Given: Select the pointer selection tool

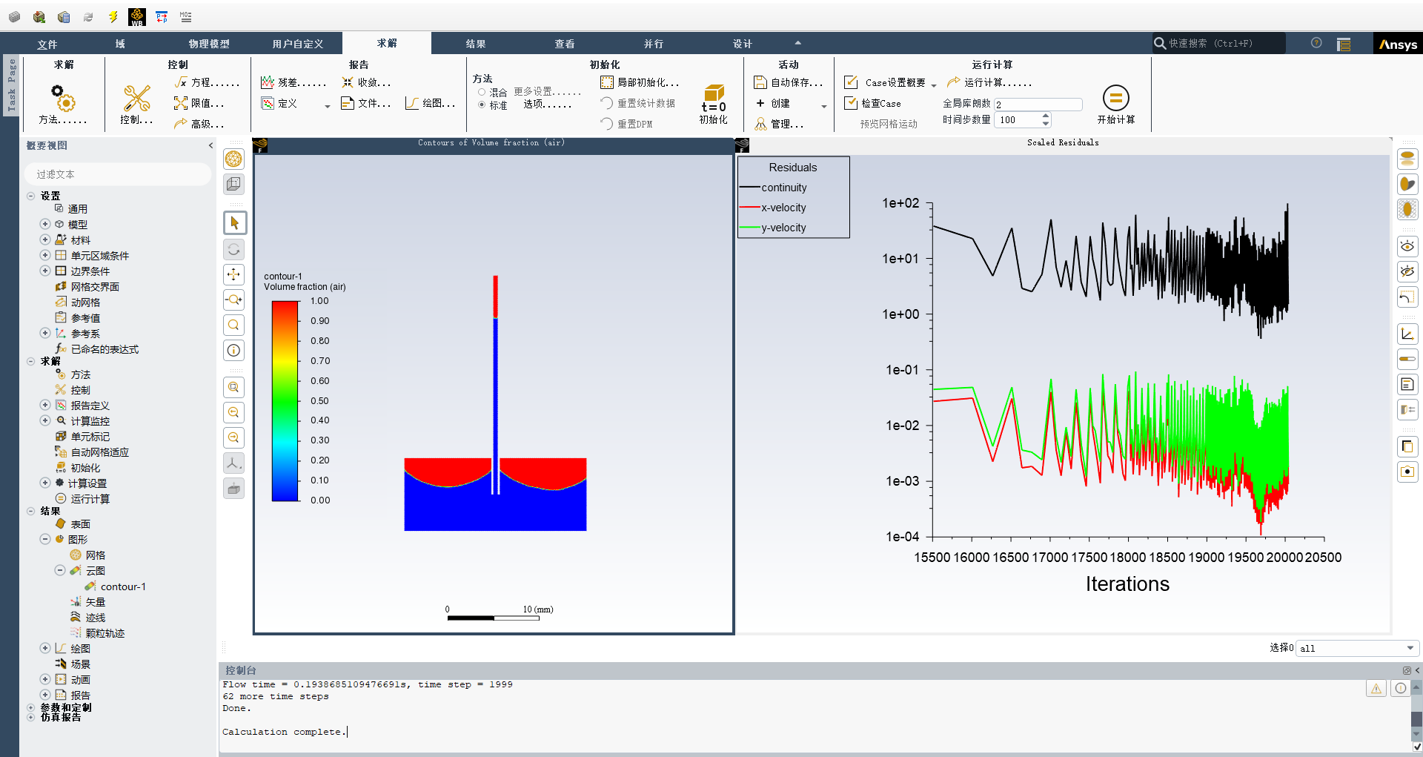Looking at the screenshot, I should (234, 222).
